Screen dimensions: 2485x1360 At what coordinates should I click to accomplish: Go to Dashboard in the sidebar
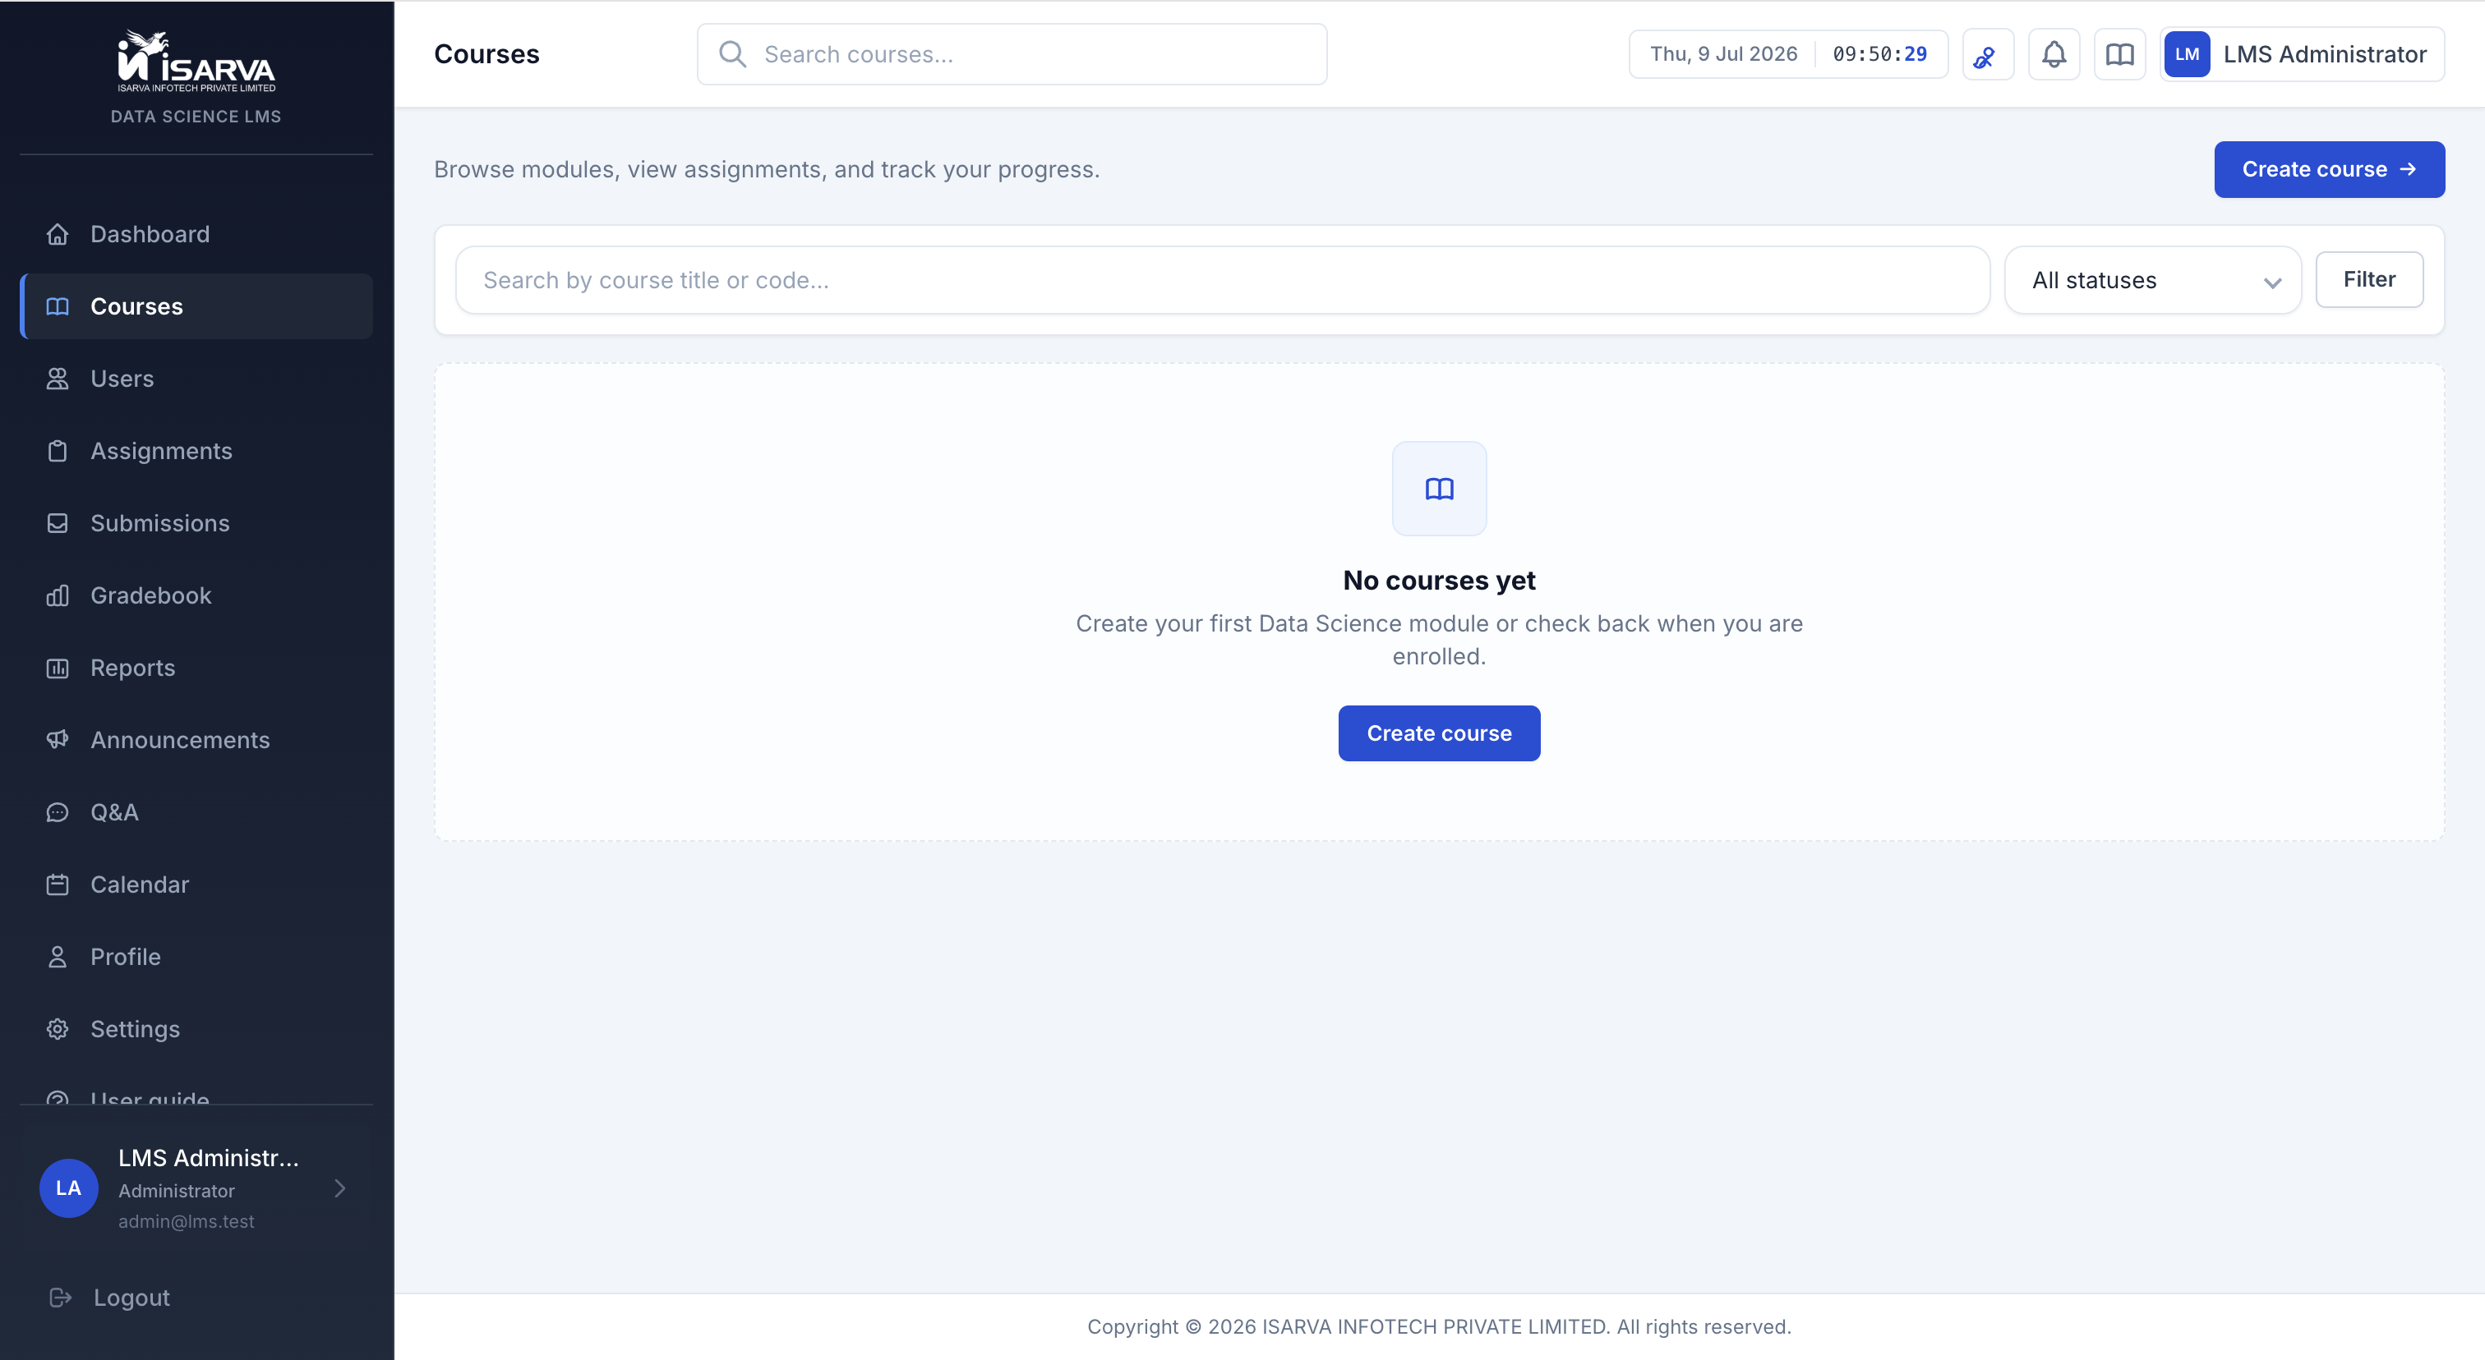tap(196, 234)
